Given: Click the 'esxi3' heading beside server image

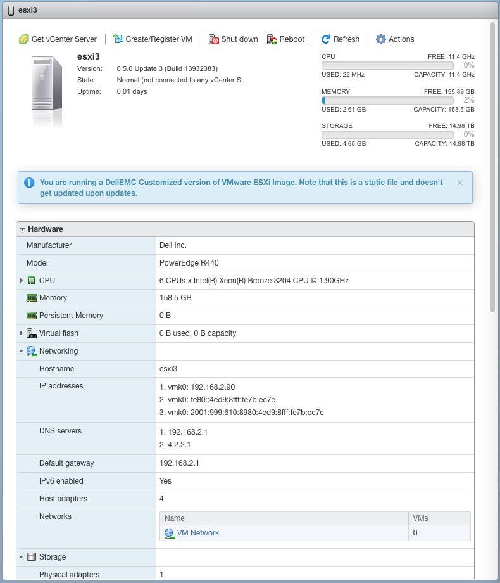Looking at the screenshot, I should (x=89, y=56).
